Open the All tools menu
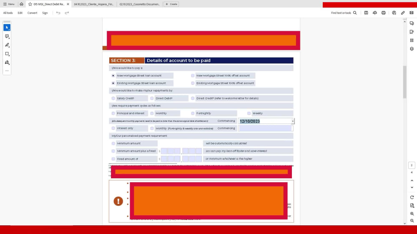The height and width of the screenshot is (234, 417). coord(8,13)
